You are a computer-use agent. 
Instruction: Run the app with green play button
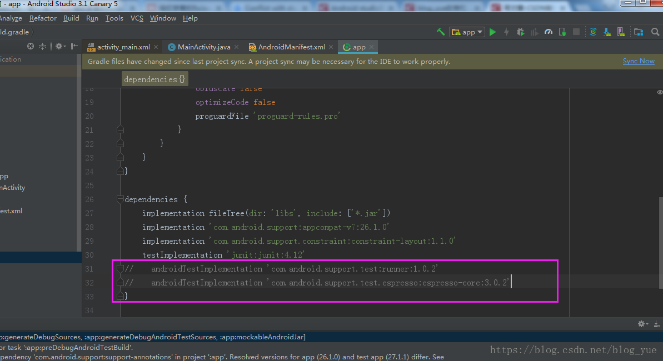click(x=492, y=32)
